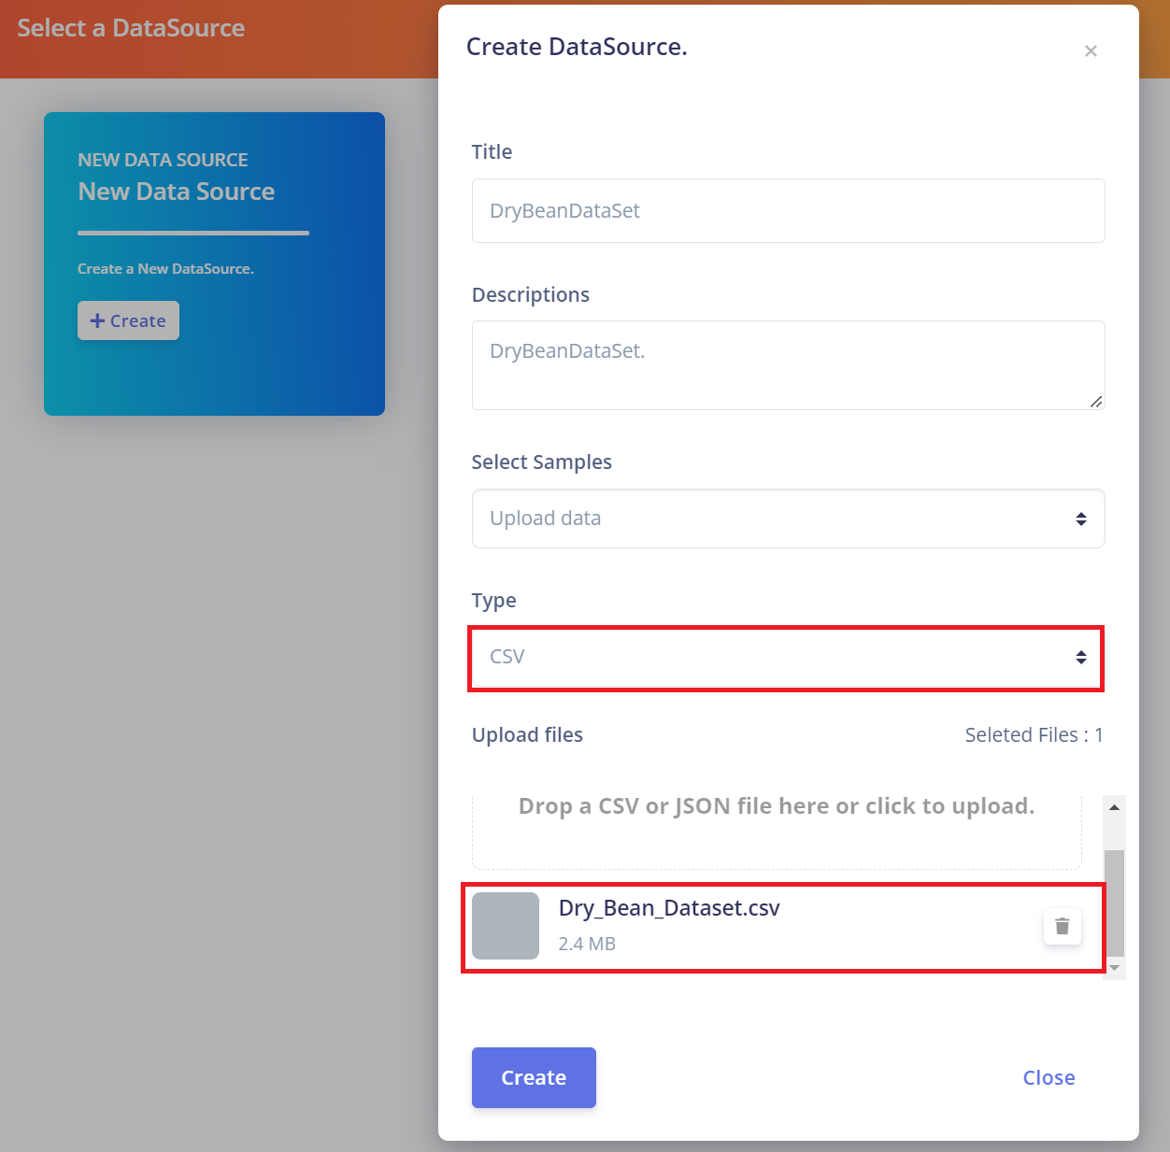Click the Select Samples up-down arrows icon
Viewport: 1170px width, 1152px height.
[x=1081, y=519]
